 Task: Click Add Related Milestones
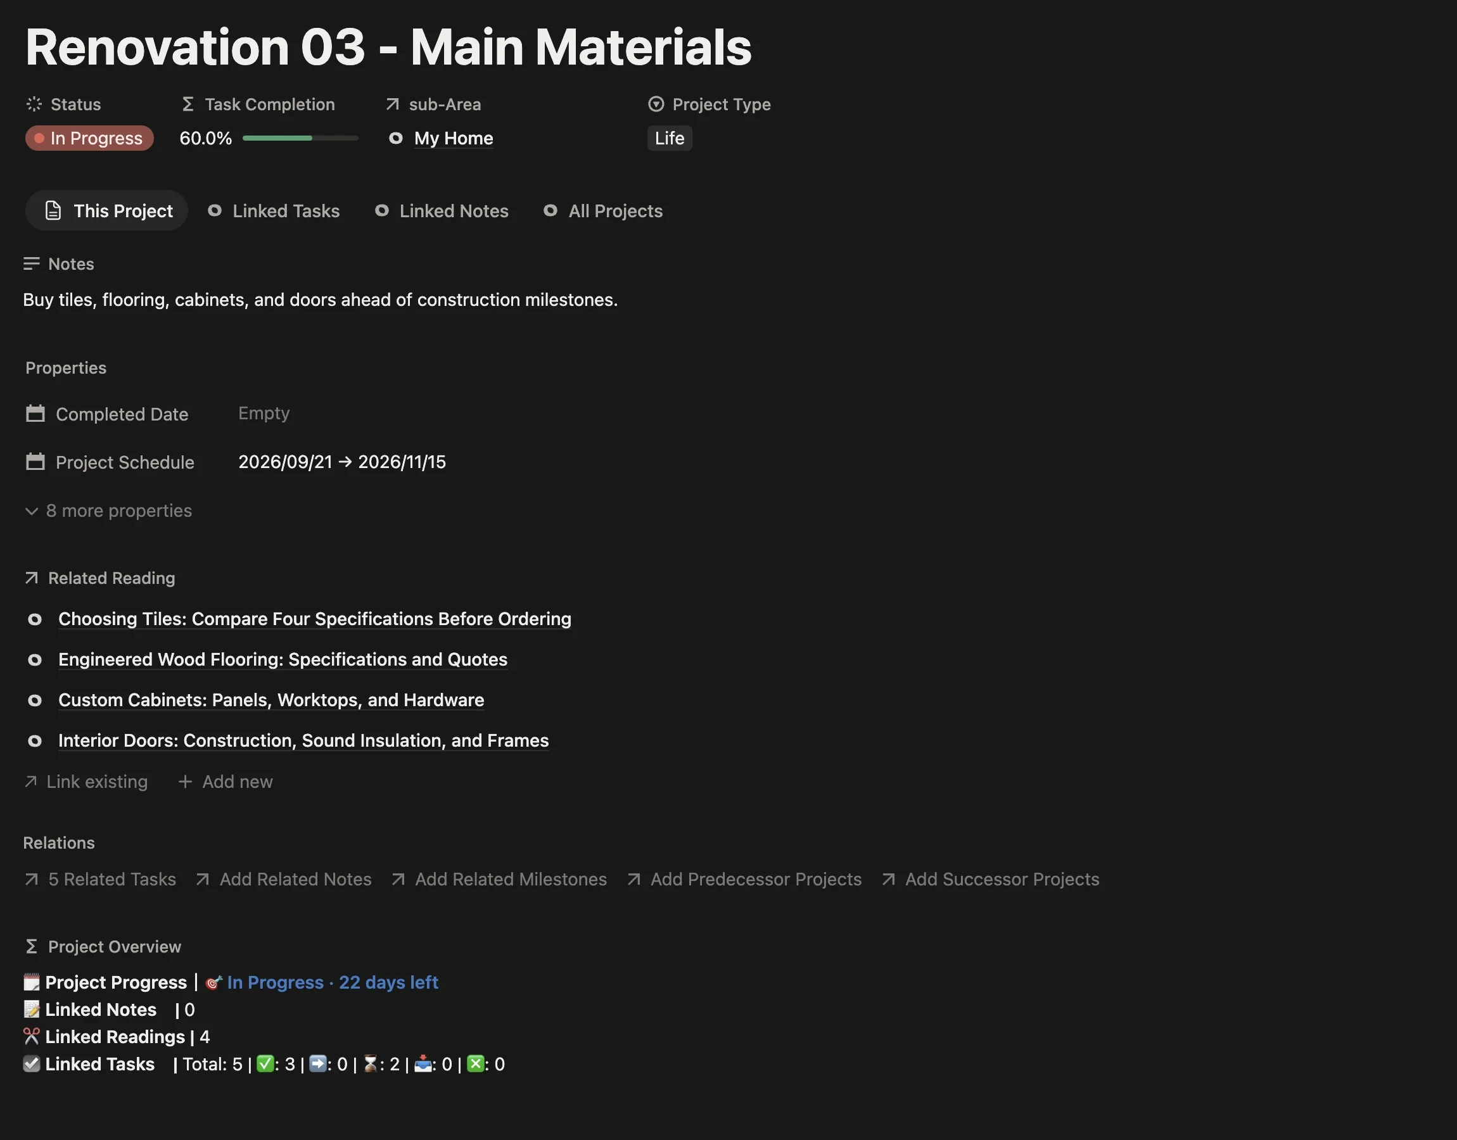pyautogui.click(x=499, y=879)
